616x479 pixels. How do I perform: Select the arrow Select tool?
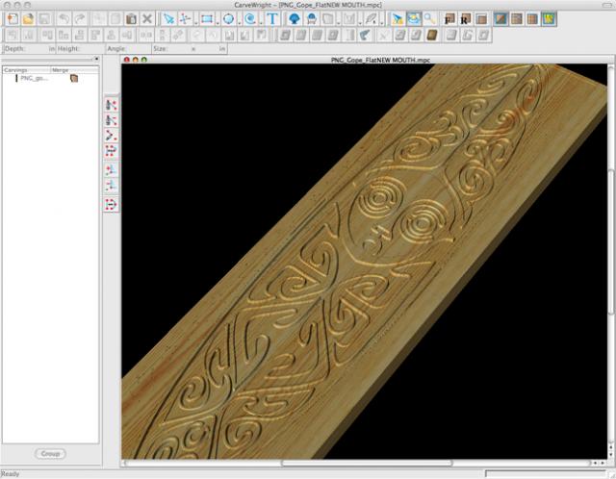click(x=168, y=18)
